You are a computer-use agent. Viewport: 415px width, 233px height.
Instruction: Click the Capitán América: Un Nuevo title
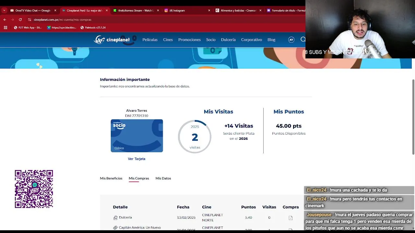[x=140, y=227]
